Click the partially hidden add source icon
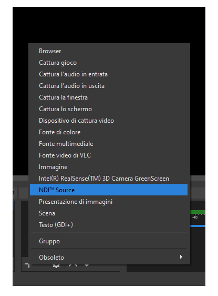 tap(27, 265)
